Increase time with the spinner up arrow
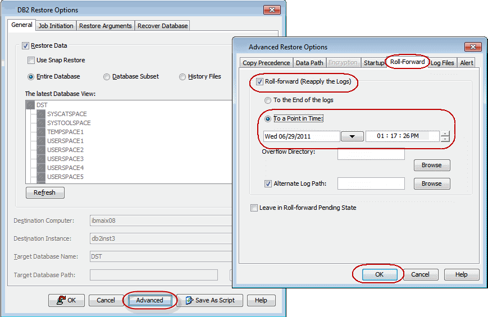488x317 pixels. click(x=445, y=134)
